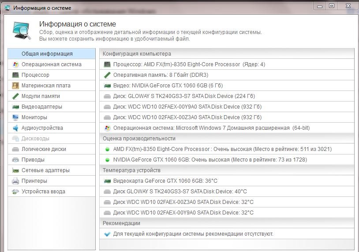
Task: Click the disk icon in the WDC 00Y9A0 32°C row
Action: pos(107,213)
